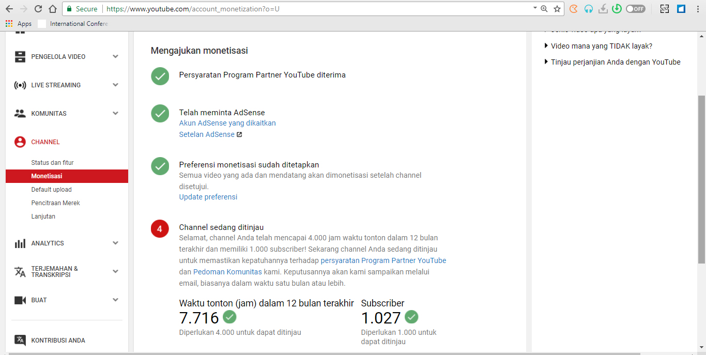Click the Analytics bar chart icon
Screen dimensions: 706x355
[x=20, y=243]
